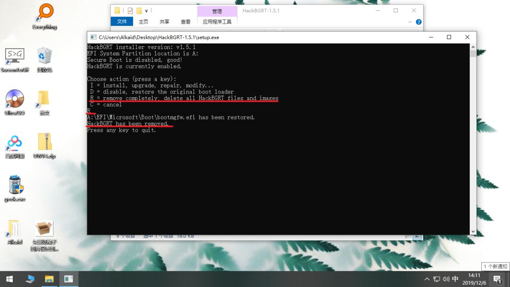Open the Recycle Bin desktop icon
The height and width of the screenshot is (287, 510).
pyautogui.click(x=44, y=60)
